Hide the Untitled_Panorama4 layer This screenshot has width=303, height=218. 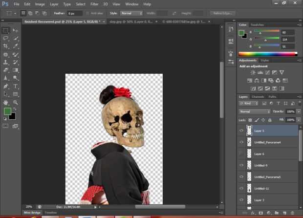241,142
